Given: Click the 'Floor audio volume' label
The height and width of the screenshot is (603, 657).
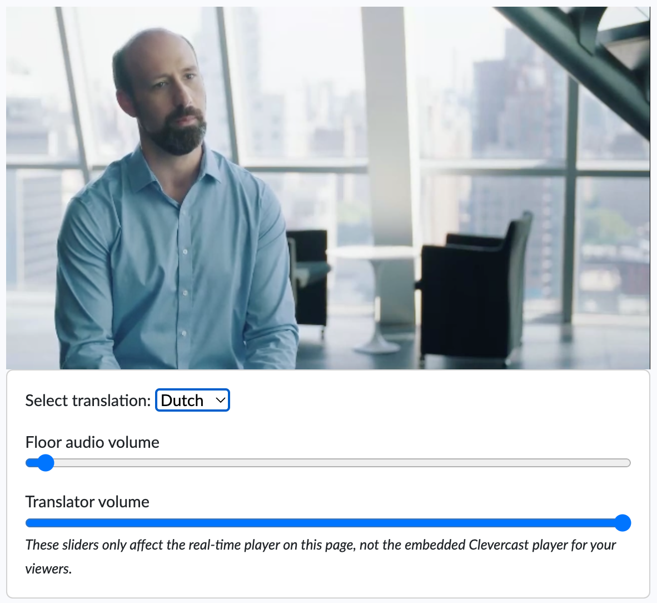Looking at the screenshot, I should click(x=93, y=442).
